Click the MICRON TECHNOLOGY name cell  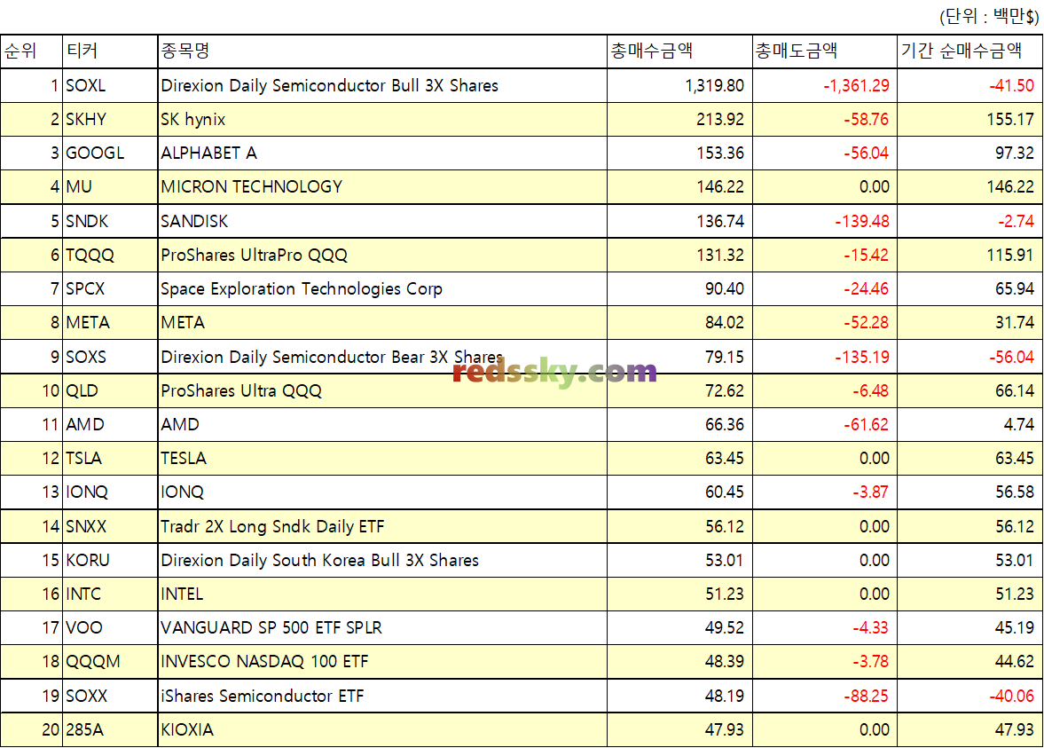(382, 187)
